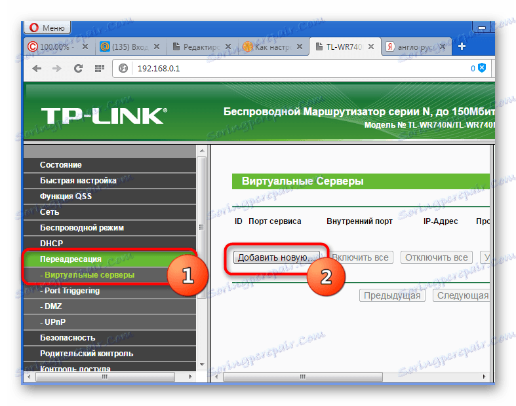Click main panel horizontal scrollbar thumb
This screenshot has width=516, height=406.
pos(302,377)
